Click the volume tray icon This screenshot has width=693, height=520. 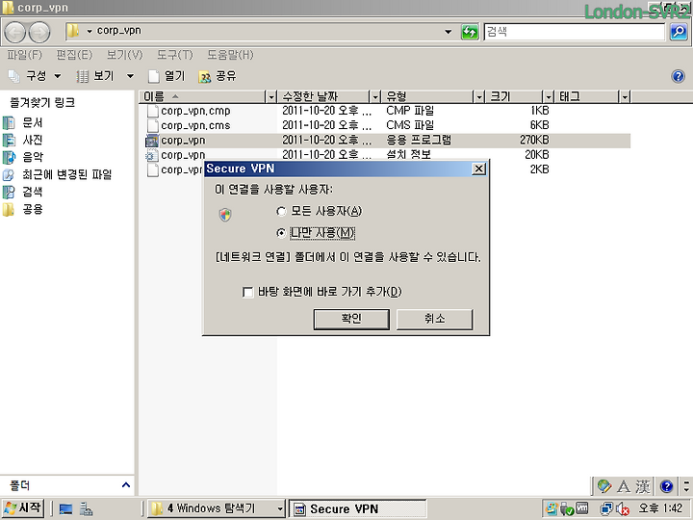[623, 509]
